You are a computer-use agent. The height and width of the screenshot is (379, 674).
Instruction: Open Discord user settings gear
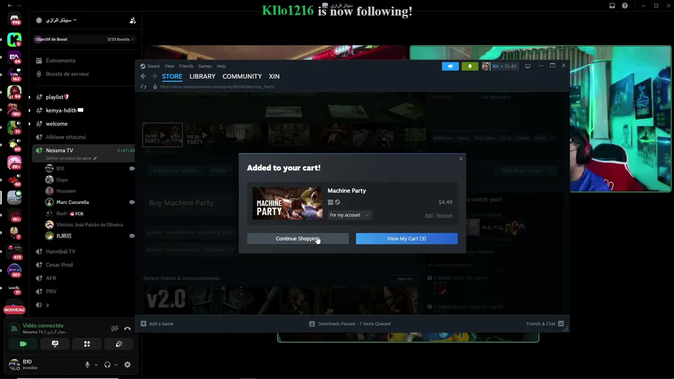point(127,365)
